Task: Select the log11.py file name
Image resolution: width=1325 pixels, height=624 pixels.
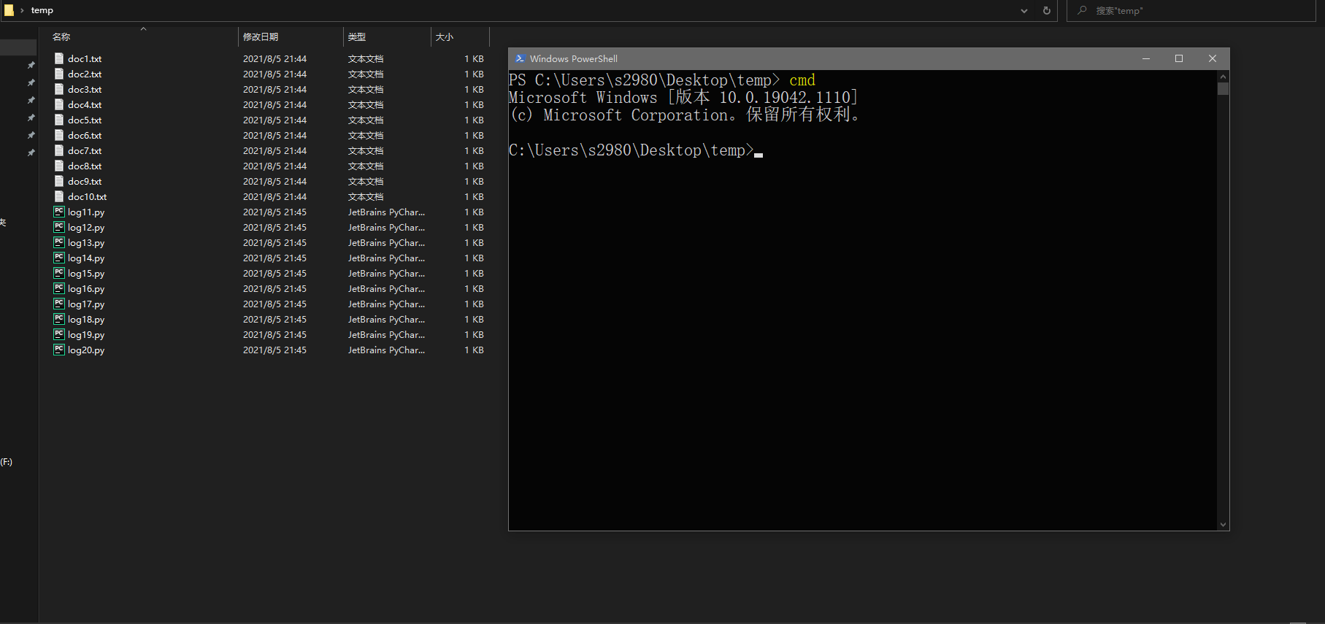Action: point(86,212)
